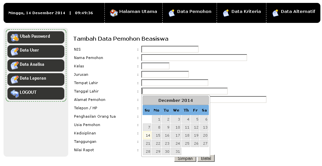This screenshot has height=166, width=322.
Task: Log out using LOGOUT button
Action: tap(36, 93)
